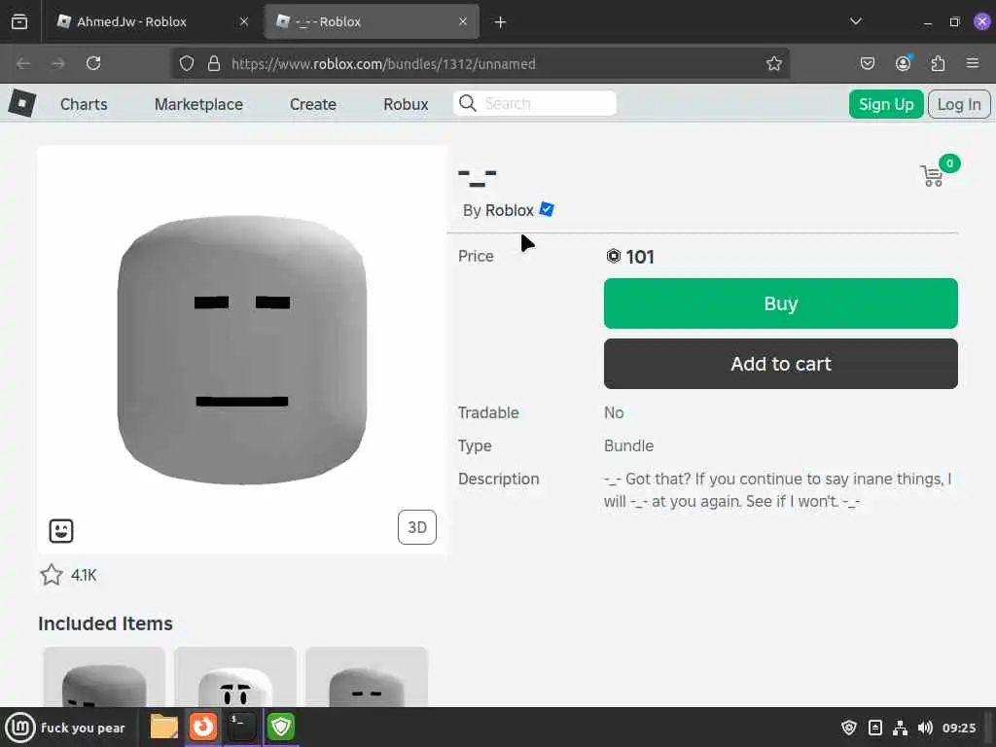Open the volume control tray icon
The height and width of the screenshot is (747, 996).
[x=926, y=728]
